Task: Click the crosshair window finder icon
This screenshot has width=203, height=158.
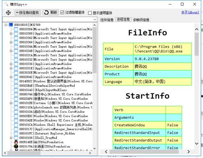Action: pos(8,13)
